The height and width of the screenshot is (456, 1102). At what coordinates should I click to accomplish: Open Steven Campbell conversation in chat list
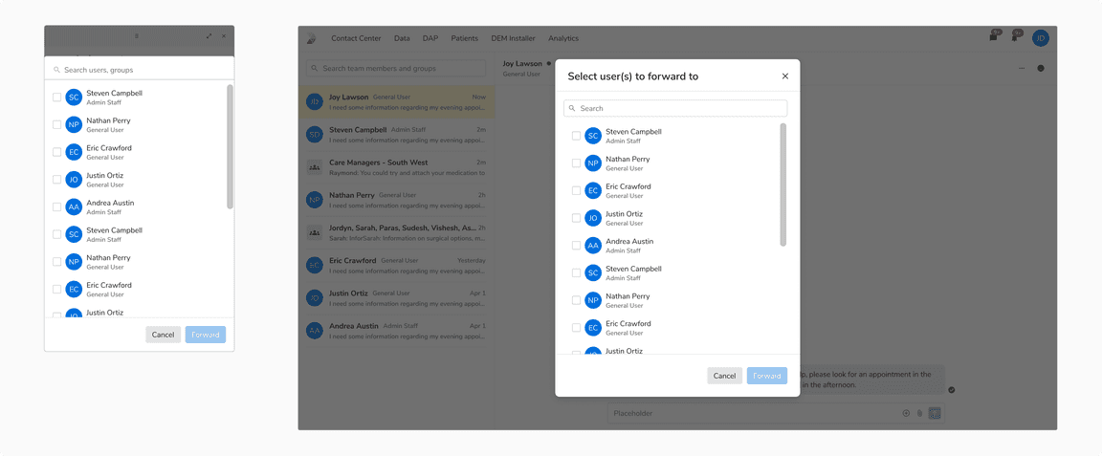pos(396,134)
